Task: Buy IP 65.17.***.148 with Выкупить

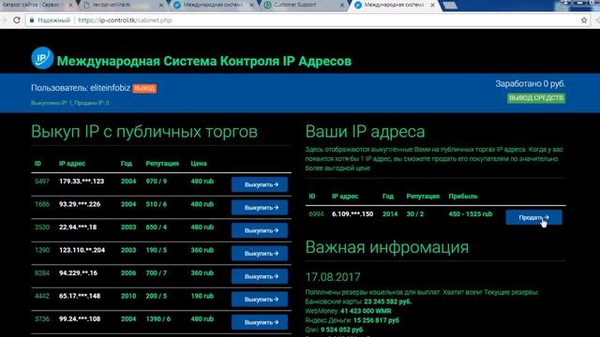Action: pos(260,300)
